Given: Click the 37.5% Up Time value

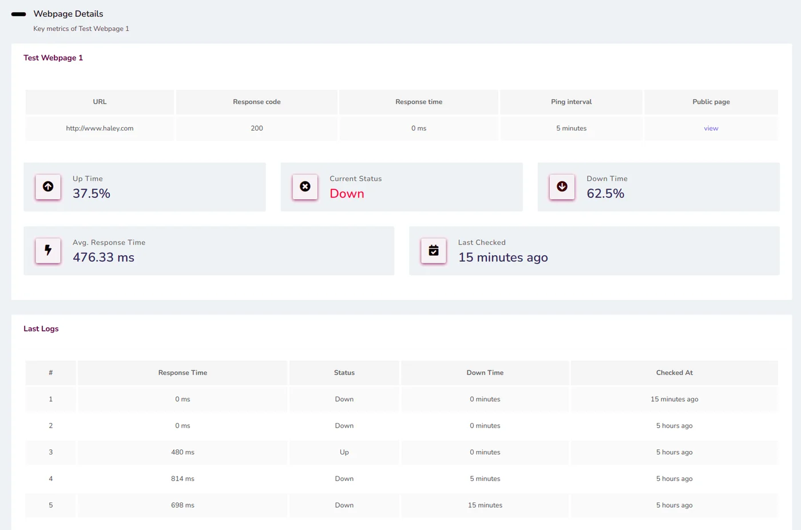Looking at the screenshot, I should click(x=92, y=193).
